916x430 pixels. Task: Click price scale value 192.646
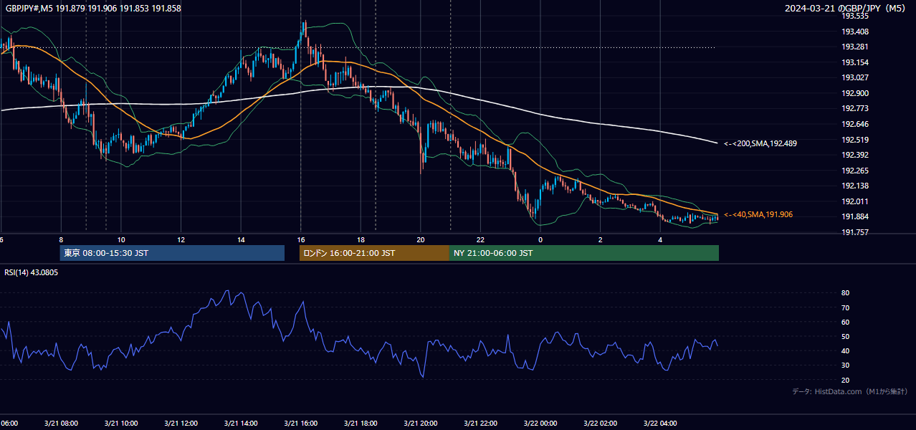pos(855,124)
